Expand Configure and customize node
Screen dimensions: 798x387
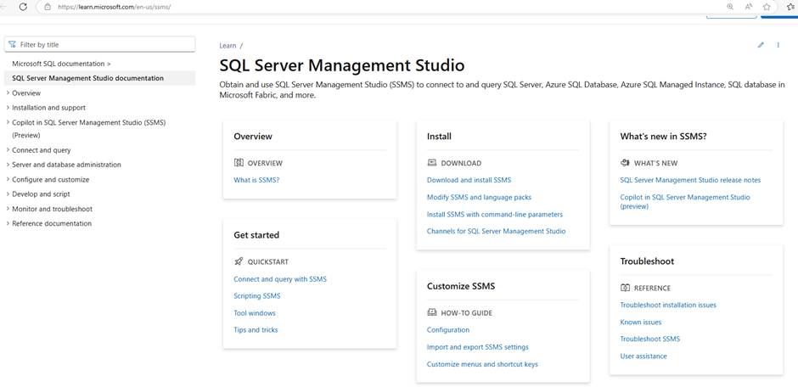pos(8,180)
